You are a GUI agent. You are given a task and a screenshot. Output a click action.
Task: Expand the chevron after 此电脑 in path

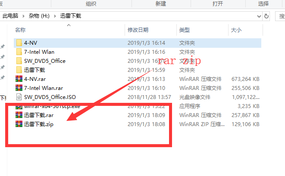tap(23, 16)
